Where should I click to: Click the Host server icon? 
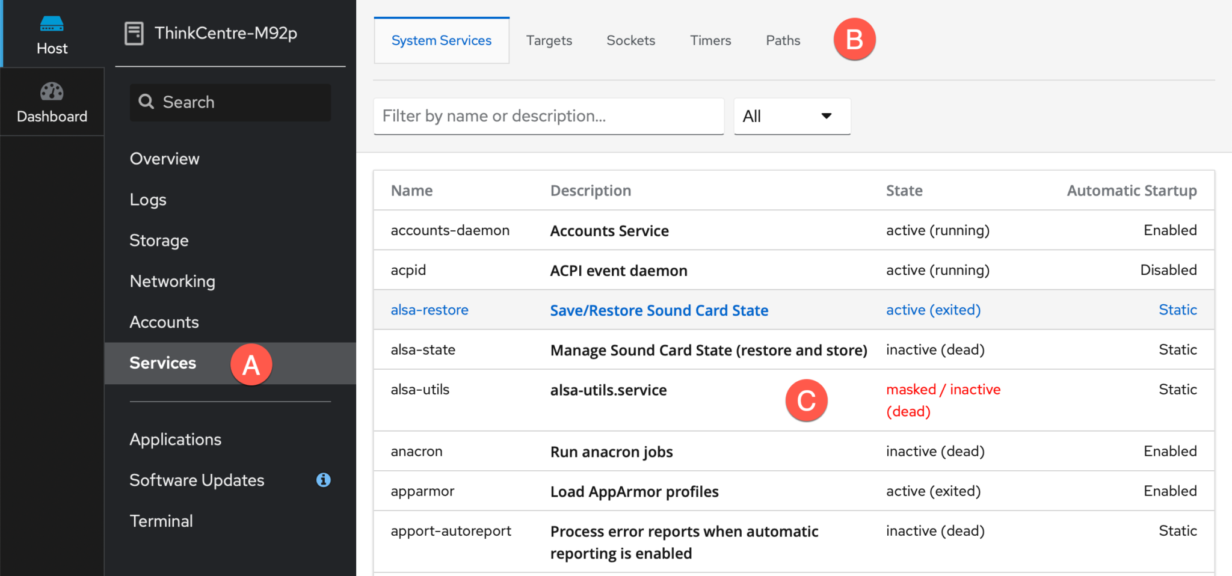(x=52, y=23)
